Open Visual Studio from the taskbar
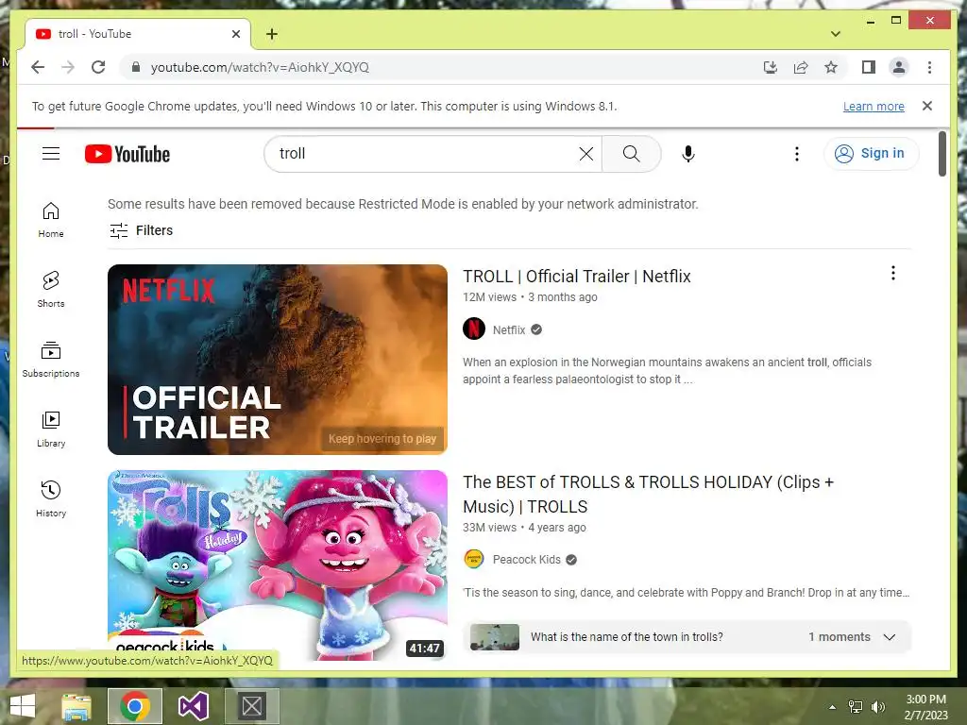Viewport: 967px width, 725px height. point(193,706)
